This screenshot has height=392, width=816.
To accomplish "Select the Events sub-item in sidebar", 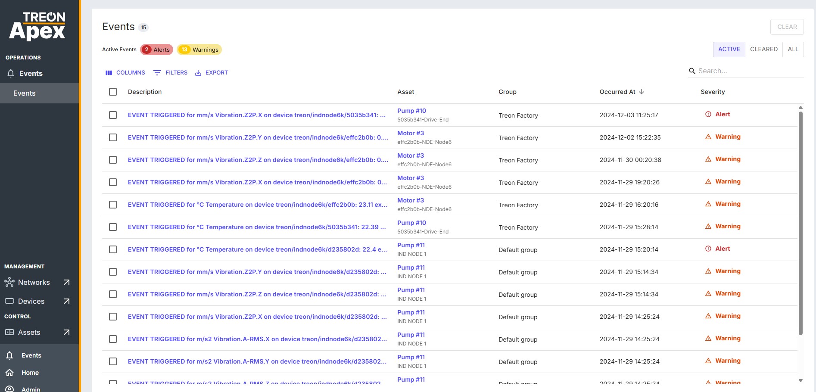I will tap(39, 93).
